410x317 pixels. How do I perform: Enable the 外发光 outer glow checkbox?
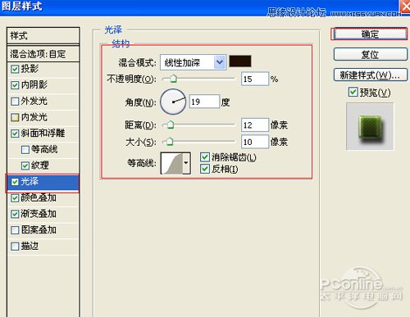coord(15,102)
